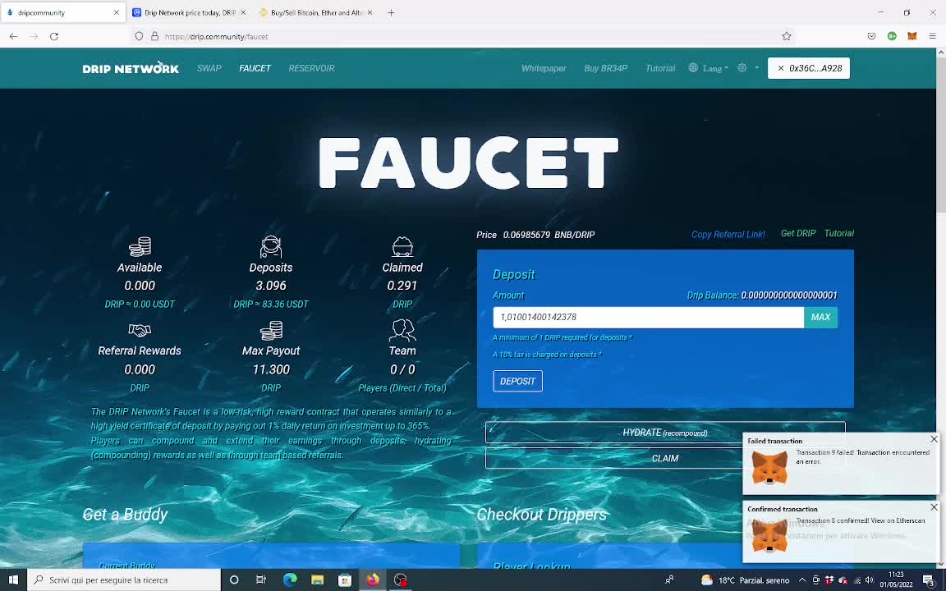This screenshot has width=946, height=591.
Task: Click the Get DRIP link
Action: click(x=798, y=233)
